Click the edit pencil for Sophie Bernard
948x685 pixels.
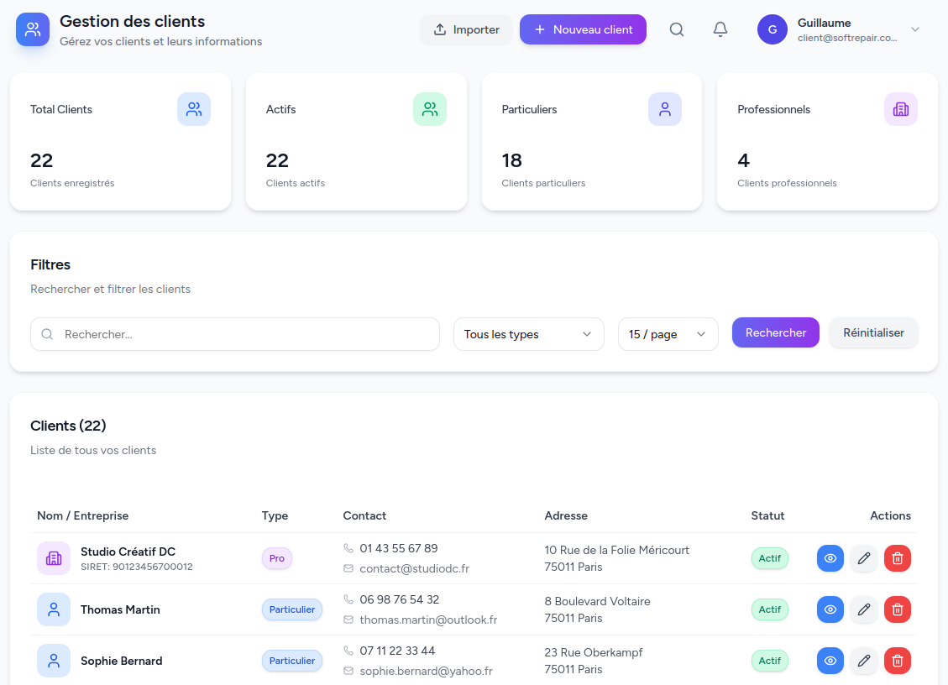pos(863,661)
